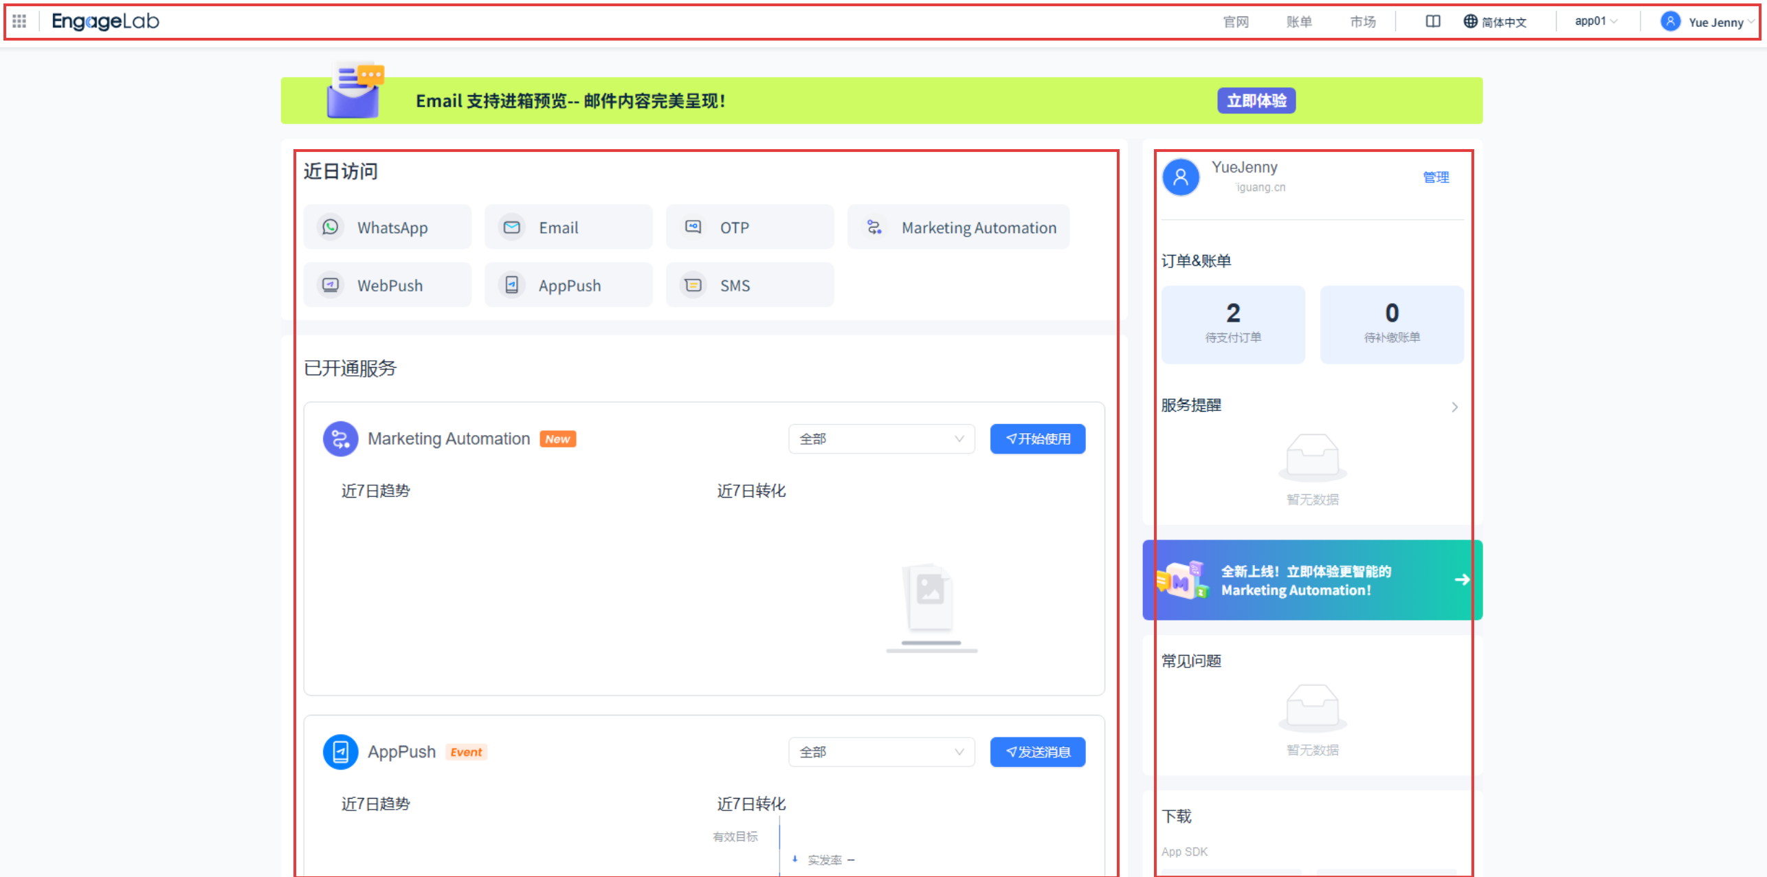The image size is (1767, 877).
Task: Open the WebPush recent visit shortcut
Action: point(388,285)
